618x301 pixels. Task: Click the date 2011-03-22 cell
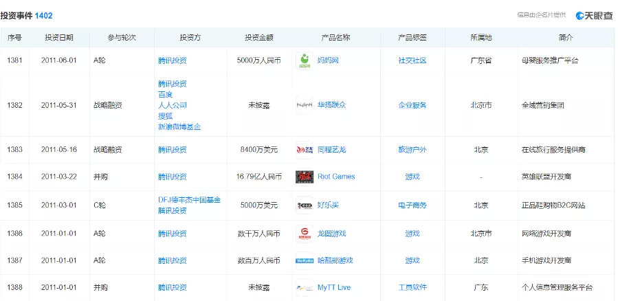tap(58, 177)
